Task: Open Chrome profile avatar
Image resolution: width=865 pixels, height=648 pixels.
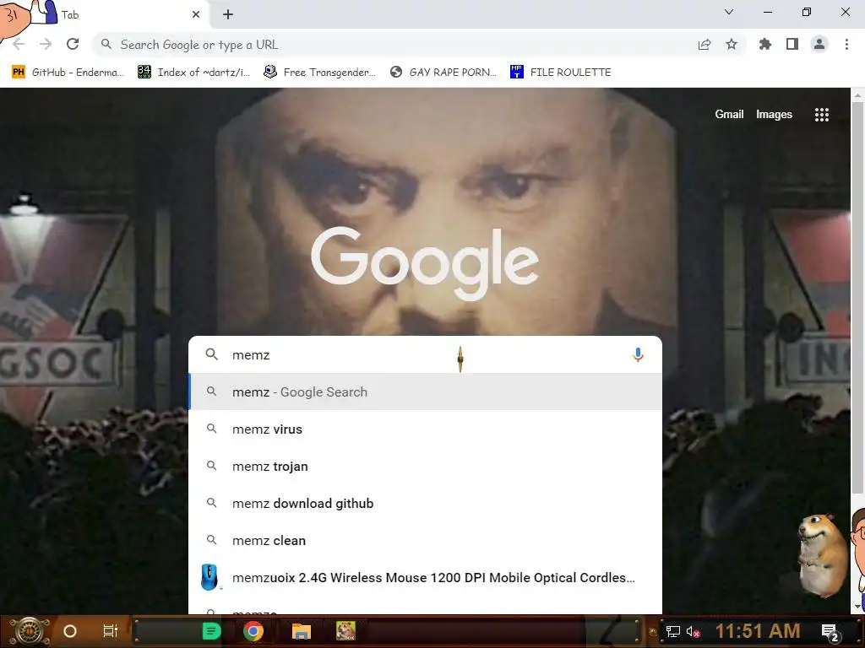Action: pyautogui.click(x=819, y=44)
